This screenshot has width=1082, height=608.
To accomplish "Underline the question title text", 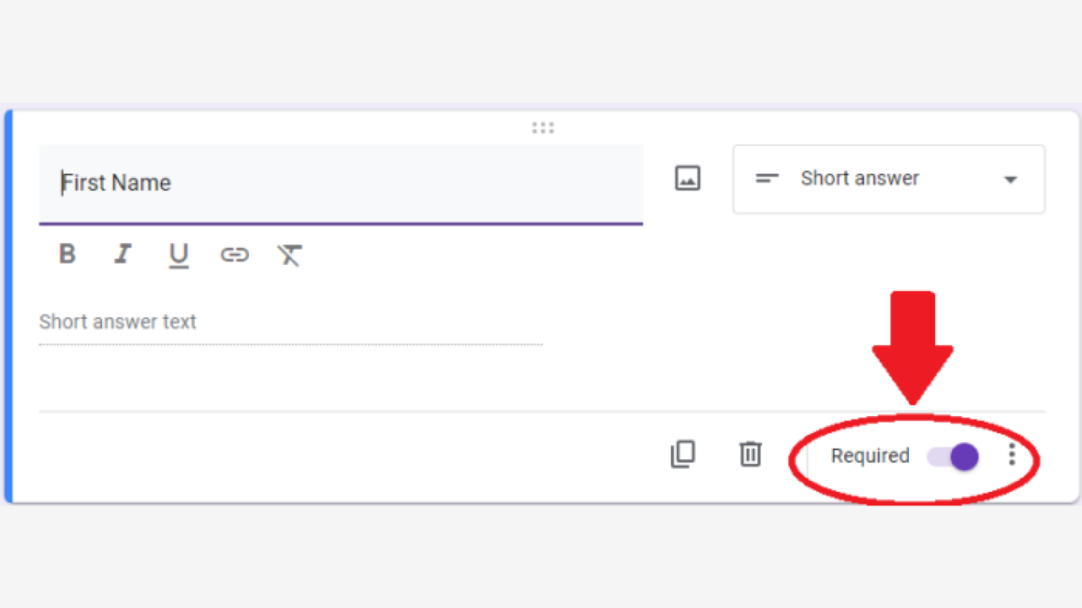I will (179, 256).
